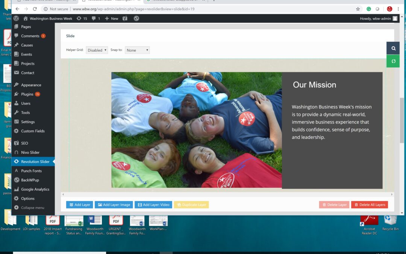Screen dimensions: 406x254
Task: Click the browser address bar URL
Action: coord(133,9)
